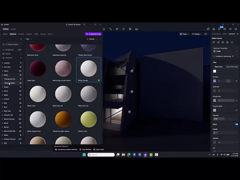
Task: Click the light bulb tool icon in the top toolbar
Action: point(104,29)
